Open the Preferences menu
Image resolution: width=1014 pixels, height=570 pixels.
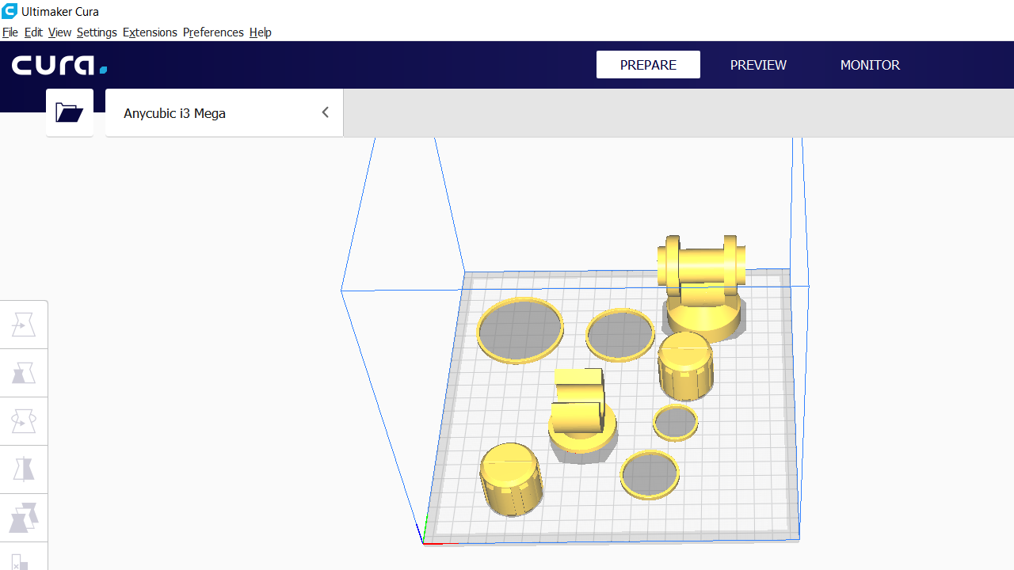213,32
